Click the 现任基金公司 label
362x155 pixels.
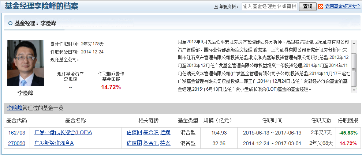65,60
